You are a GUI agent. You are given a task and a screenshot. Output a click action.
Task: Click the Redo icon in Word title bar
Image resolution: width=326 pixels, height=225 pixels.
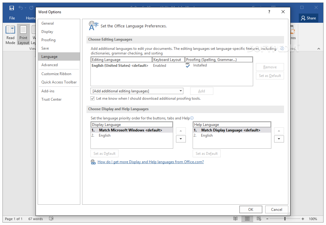pos(31,8)
